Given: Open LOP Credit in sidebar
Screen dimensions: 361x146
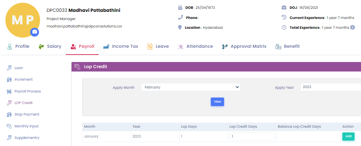Looking at the screenshot, I should (x=23, y=103).
